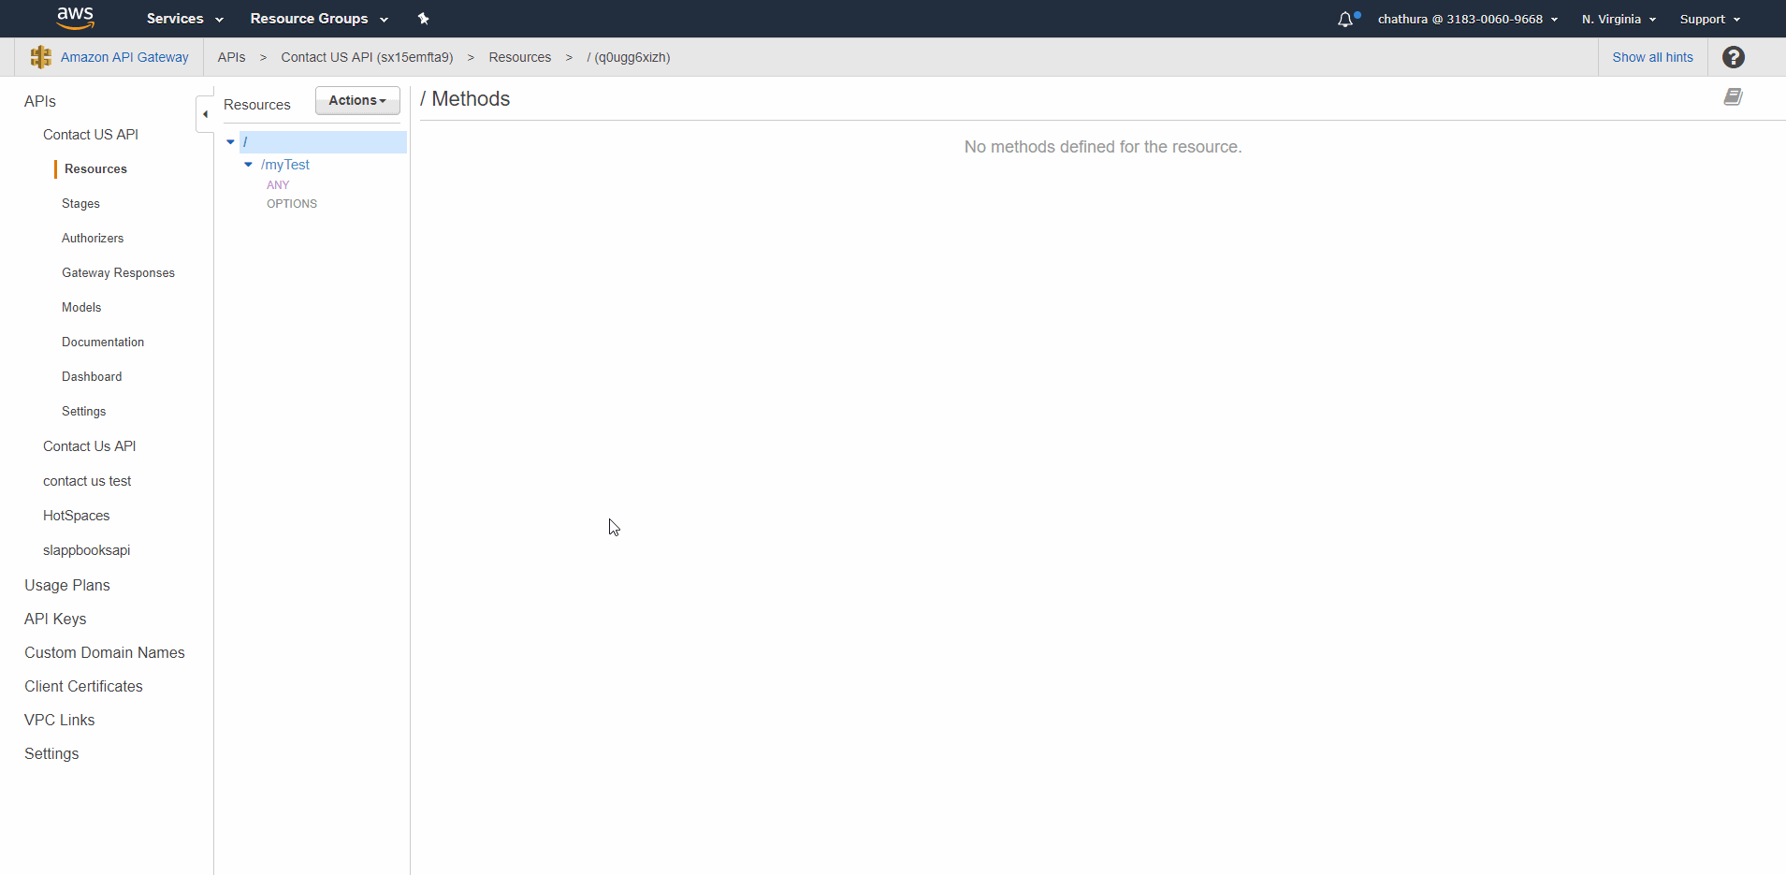Screen dimensions: 1786x875
Task: Collapse the left navigation panel arrow
Action: click(205, 114)
